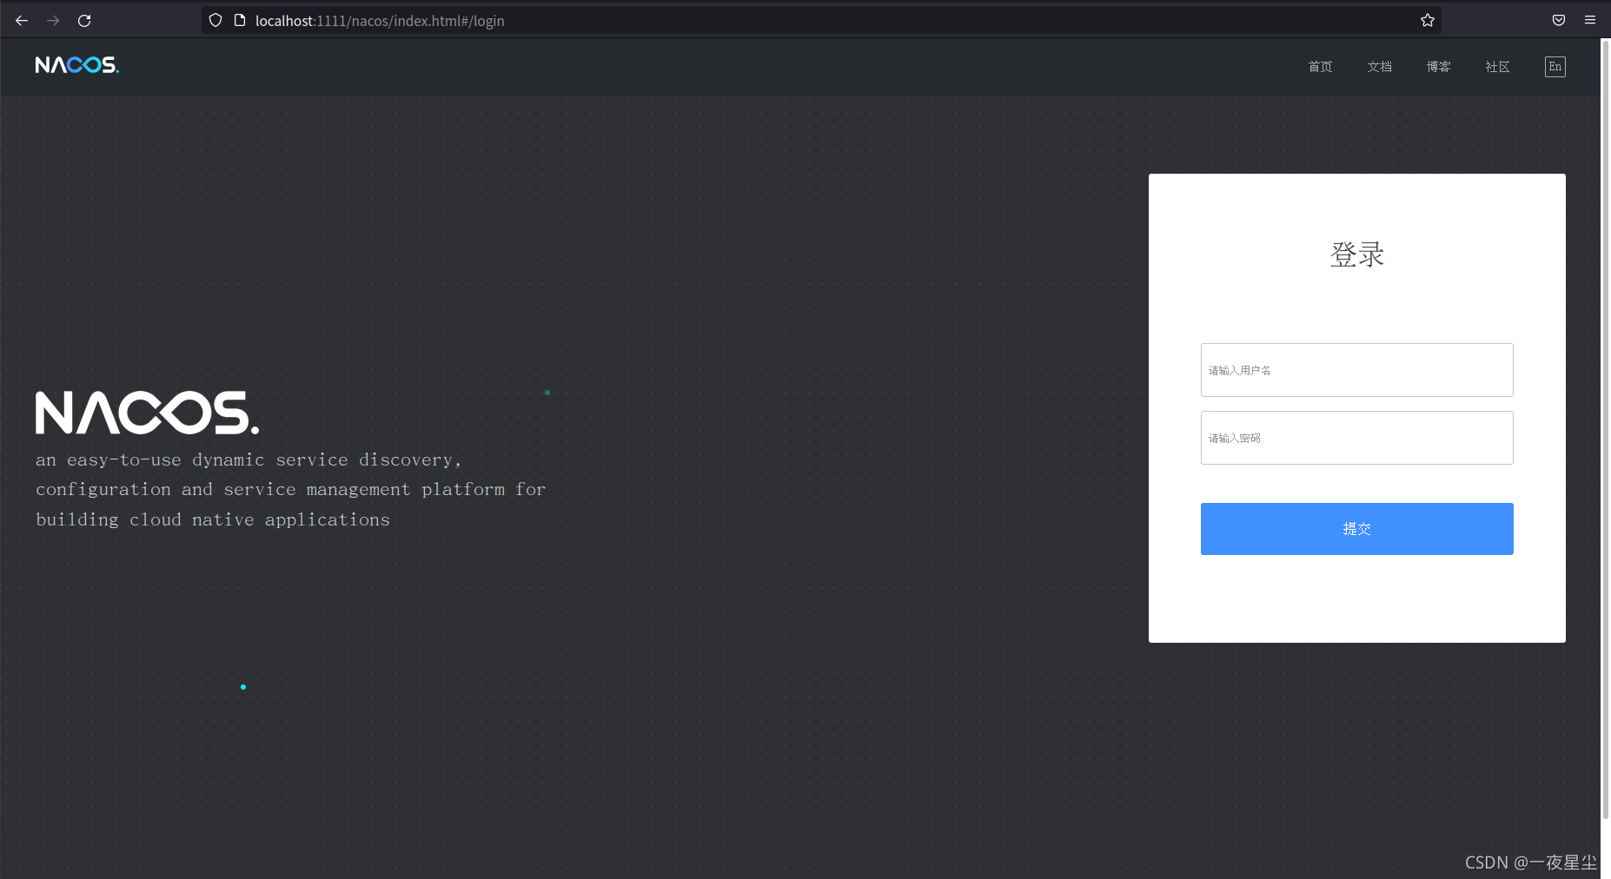Bookmark this page with the star icon
Image resolution: width=1611 pixels, height=879 pixels.
point(1428,20)
